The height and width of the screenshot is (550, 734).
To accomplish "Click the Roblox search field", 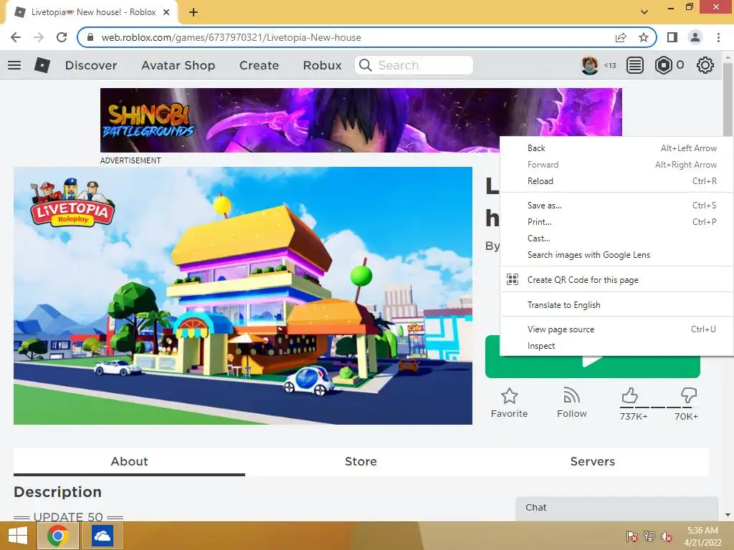I will pos(414,65).
